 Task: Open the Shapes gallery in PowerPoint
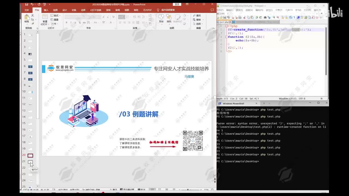pos(161,19)
